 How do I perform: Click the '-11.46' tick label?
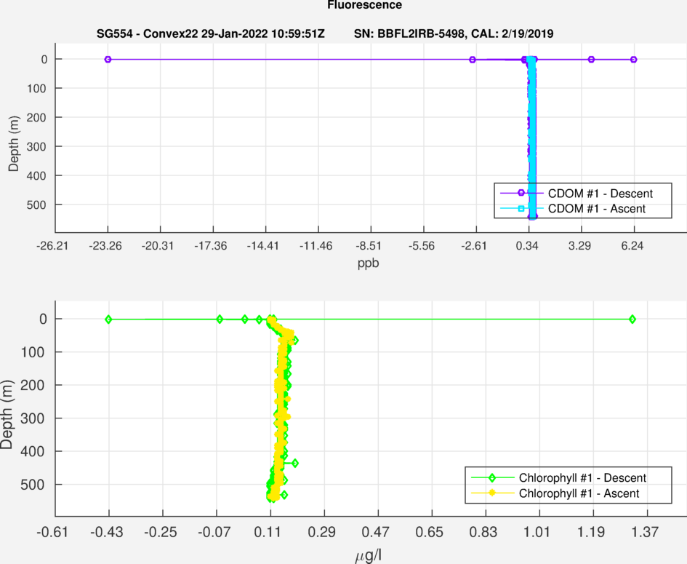pos(316,245)
